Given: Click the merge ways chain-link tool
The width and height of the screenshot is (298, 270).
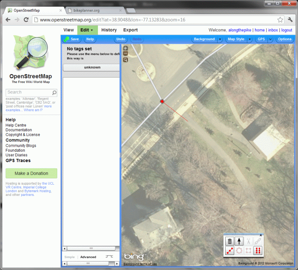Looking at the screenshot, I should pos(258,241).
